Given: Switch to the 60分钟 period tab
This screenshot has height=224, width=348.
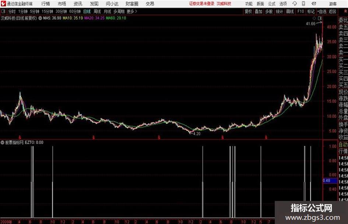Looking at the screenshot, I should (x=75, y=11).
